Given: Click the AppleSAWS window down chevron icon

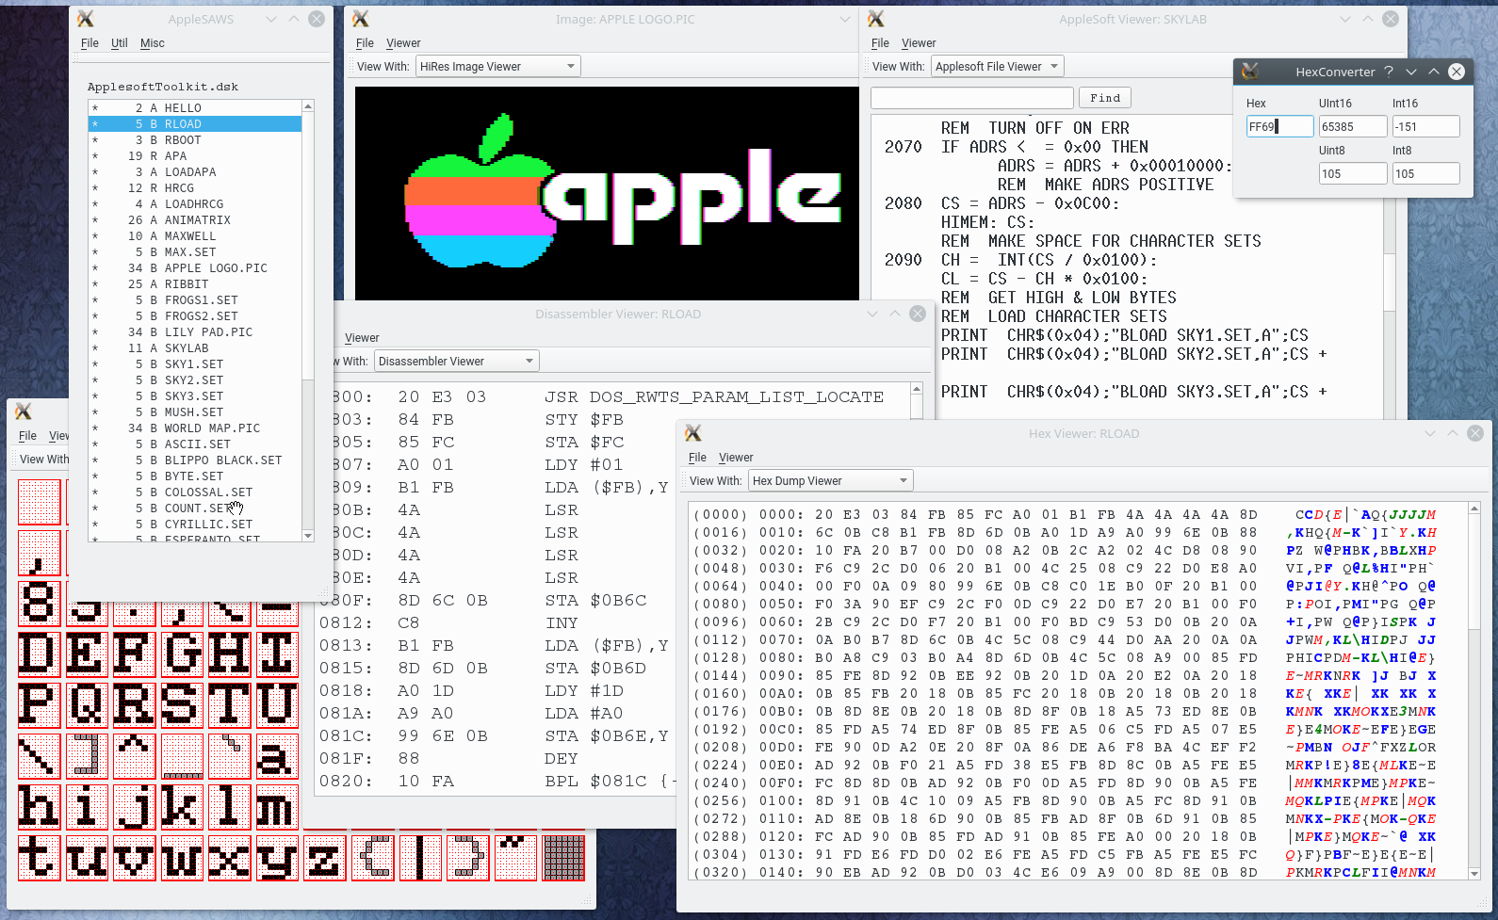Looking at the screenshot, I should click(x=271, y=19).
